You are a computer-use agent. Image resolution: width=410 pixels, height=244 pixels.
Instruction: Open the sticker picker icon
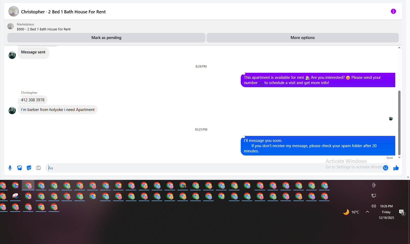(29, 168)
